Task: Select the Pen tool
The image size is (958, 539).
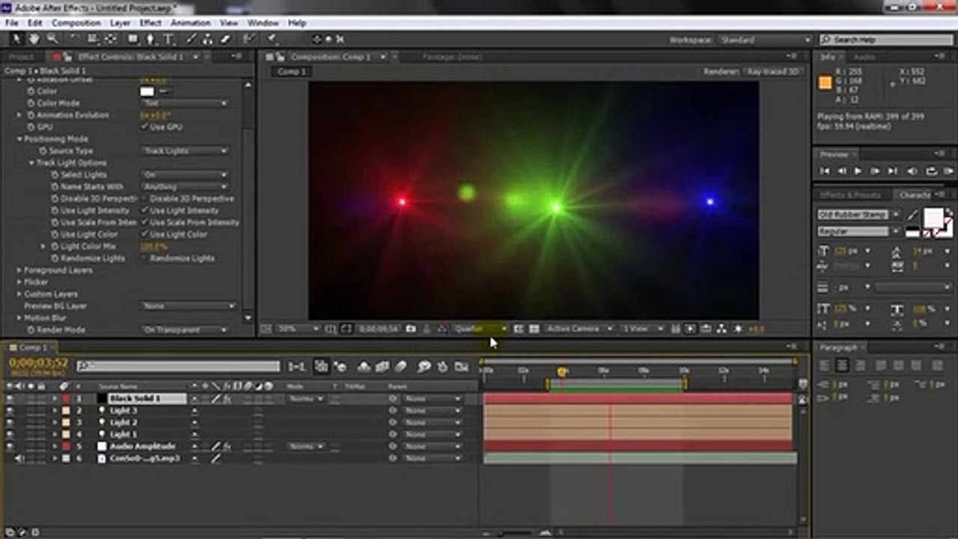Action: (150, 39)
